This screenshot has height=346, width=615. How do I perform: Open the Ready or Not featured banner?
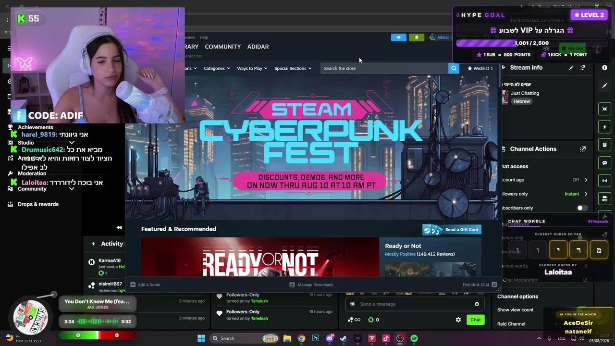[x=260, y=257]
